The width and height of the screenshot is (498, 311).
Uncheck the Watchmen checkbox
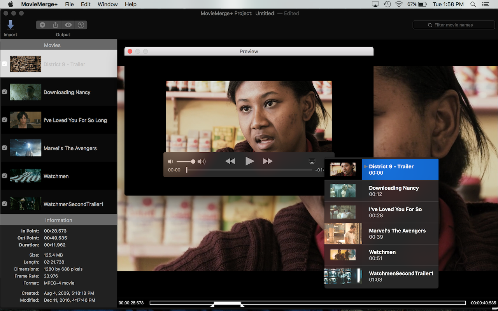point(5,176)
